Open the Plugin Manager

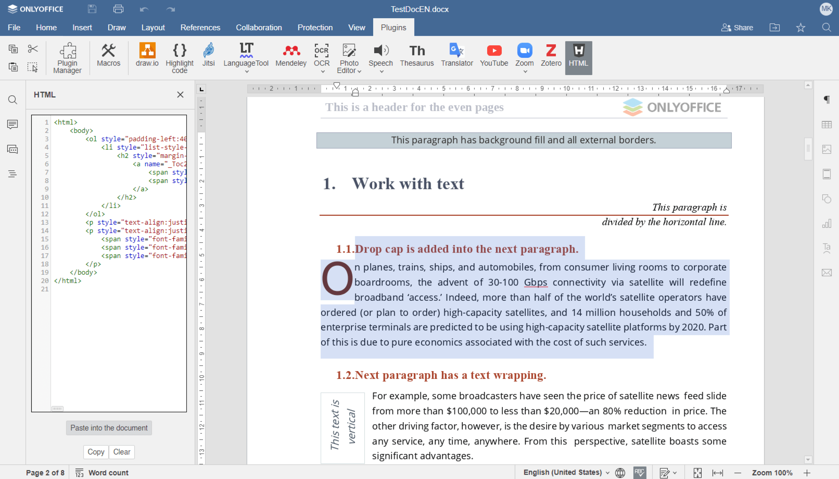click(67, 58)
